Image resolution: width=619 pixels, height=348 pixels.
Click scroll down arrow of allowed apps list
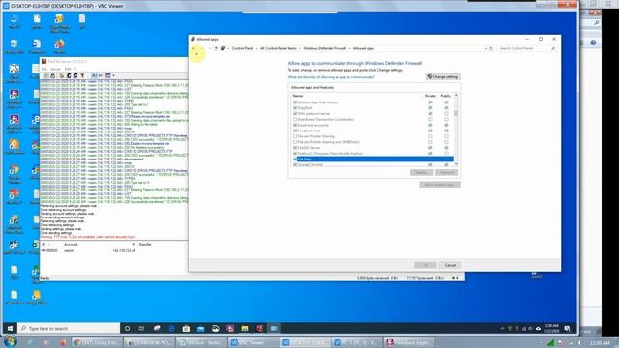point(456,164)
